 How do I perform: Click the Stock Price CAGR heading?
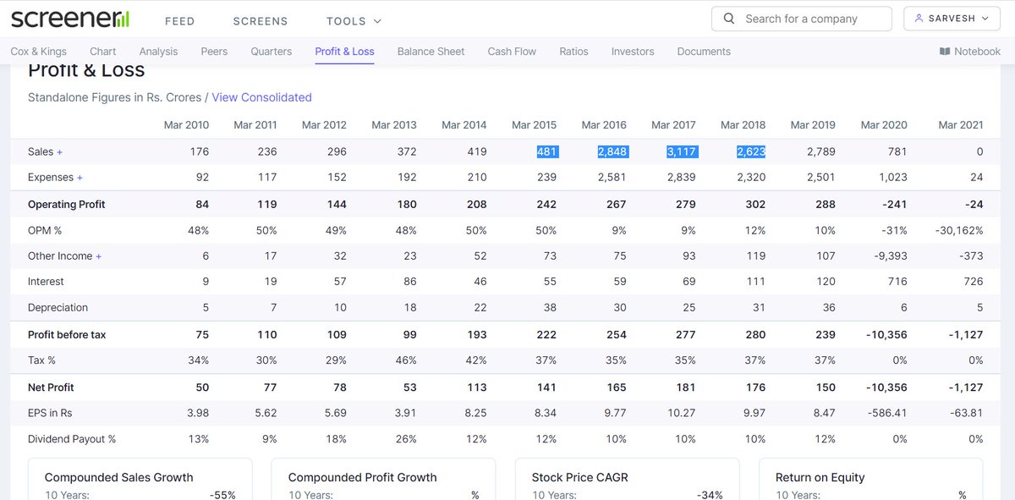click(580, 477)
